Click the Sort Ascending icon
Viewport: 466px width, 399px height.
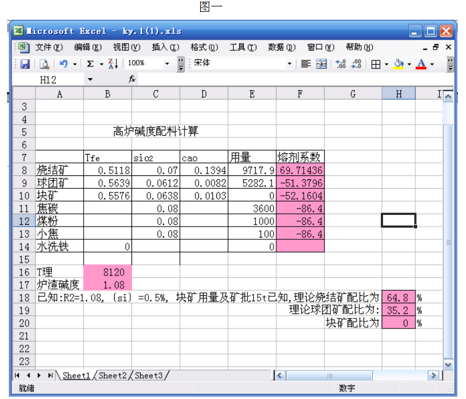113,63
